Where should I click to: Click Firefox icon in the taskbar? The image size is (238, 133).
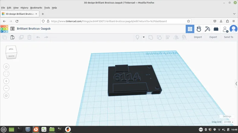[x=36, y=129]
